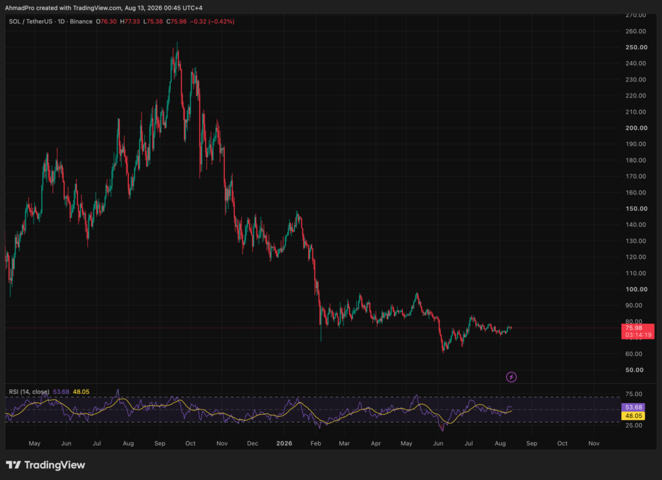The image size is (662, 480).
Task: Click the 200.00 price scale label
Action: 636,128
